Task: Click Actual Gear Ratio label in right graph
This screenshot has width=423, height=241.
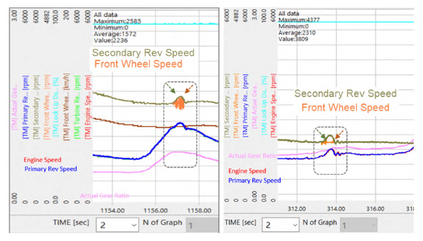Action: [x=253, y=155]
